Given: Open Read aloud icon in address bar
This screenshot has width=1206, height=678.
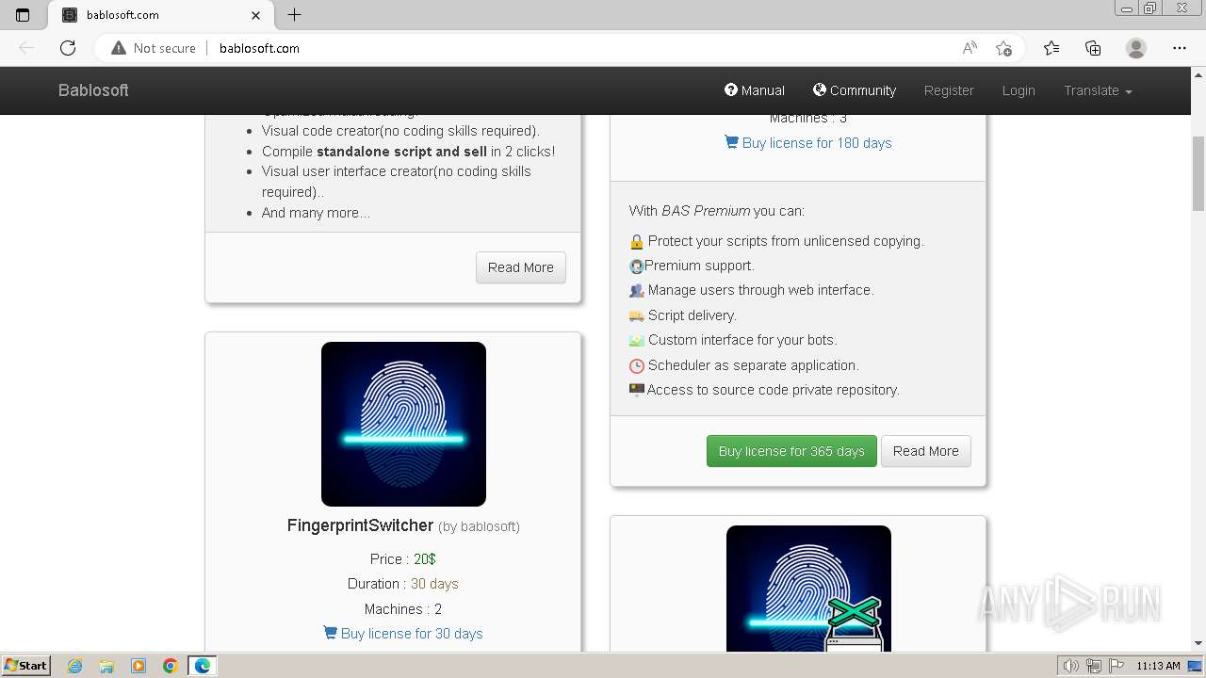Looking at the screenshot, I should click(970, 48).
